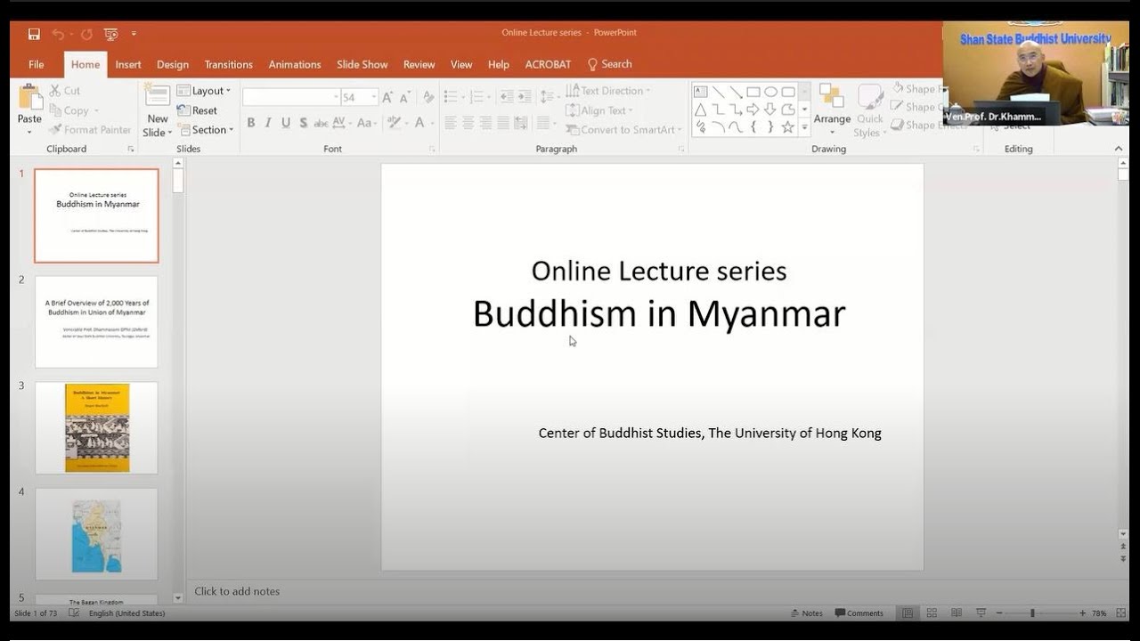Toggle the Center text alignment
The image size is (1140, 641).
[x=468, y=123]
